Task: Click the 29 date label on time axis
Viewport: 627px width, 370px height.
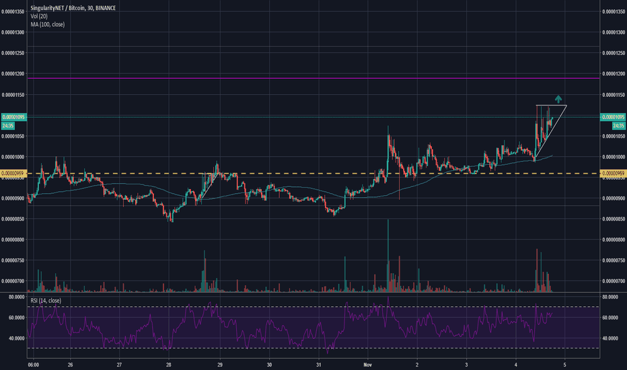Action: 220,365
